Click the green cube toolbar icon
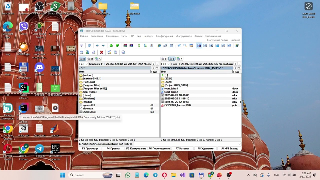 click(x=117, y=45)
